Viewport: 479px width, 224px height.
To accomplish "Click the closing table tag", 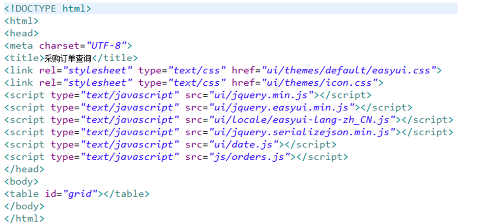I will (126, 194).
